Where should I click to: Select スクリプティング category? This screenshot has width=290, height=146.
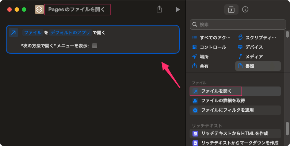(x=257, y=38)
